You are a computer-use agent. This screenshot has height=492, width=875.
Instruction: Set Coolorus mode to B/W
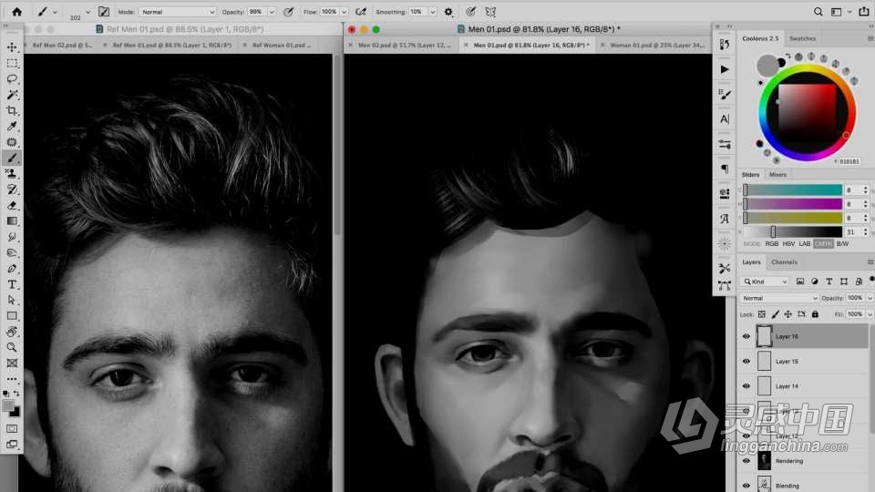(842, 244)
